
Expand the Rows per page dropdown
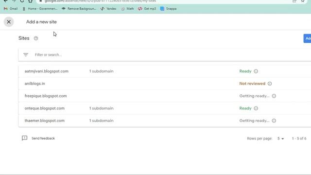280,139
